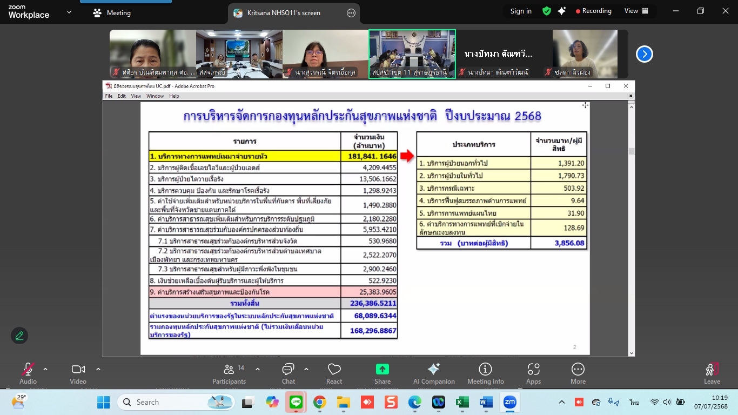Open the Apps panel

tap(533, 373)
